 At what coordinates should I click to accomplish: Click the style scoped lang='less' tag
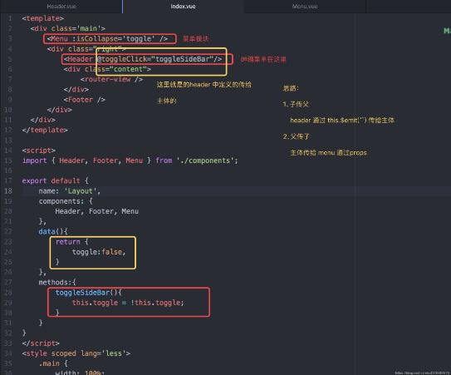[x=76, y=353]
